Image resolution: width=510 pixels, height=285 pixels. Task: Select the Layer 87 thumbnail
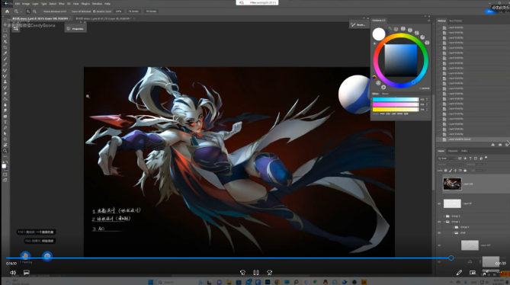452,203
